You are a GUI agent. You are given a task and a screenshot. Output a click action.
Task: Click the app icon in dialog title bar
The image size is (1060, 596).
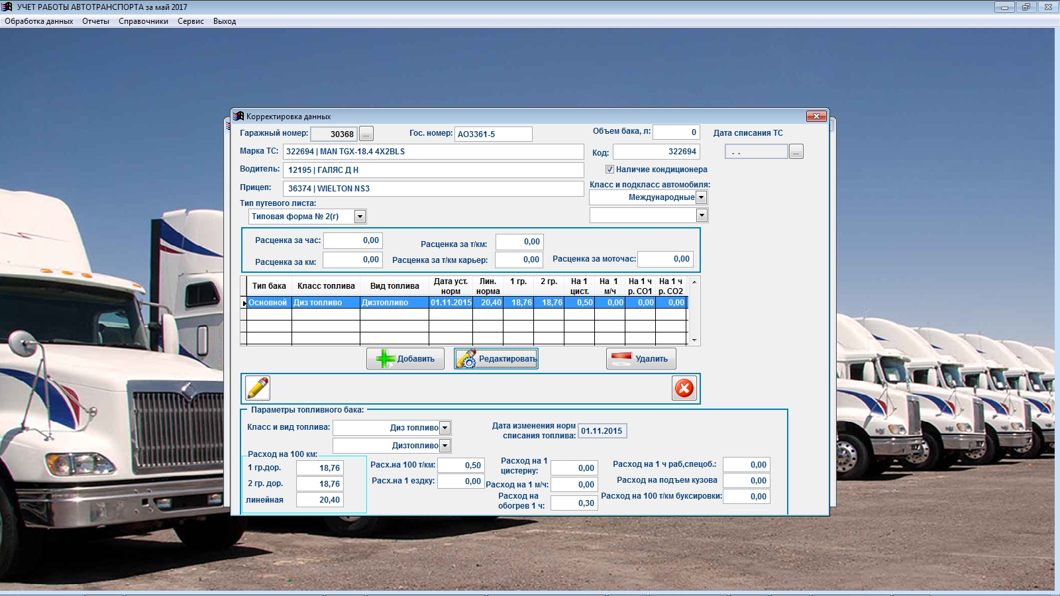tap(239, 117)
